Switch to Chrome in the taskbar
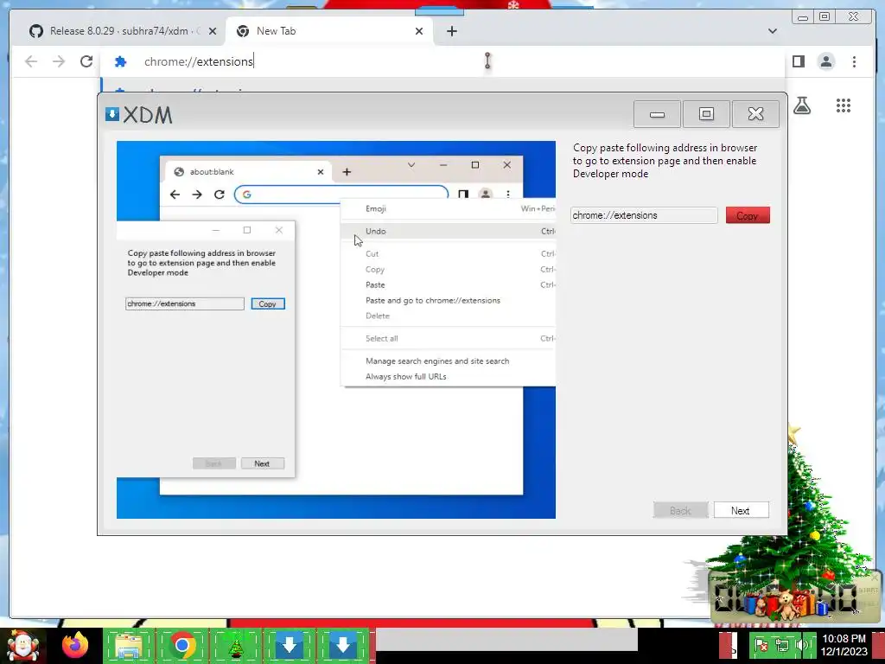 pyautogui.click(x=181, y=645)
